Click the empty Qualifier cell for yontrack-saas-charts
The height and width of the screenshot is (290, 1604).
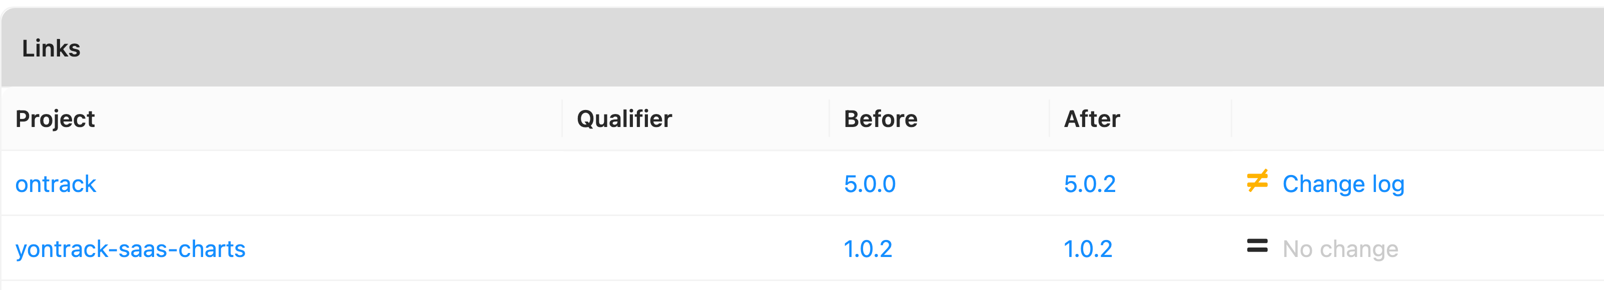coord(695,248)
